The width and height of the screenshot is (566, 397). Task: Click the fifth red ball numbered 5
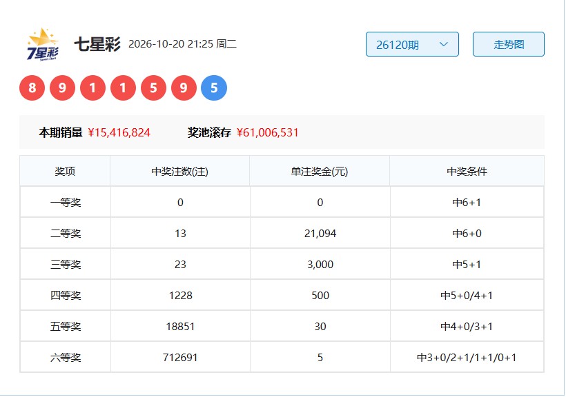point(153,88)
